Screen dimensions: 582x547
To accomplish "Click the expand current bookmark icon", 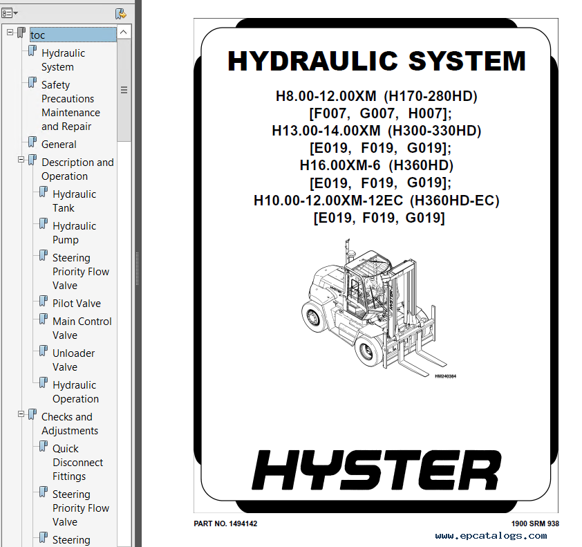I will pos(121,13).
